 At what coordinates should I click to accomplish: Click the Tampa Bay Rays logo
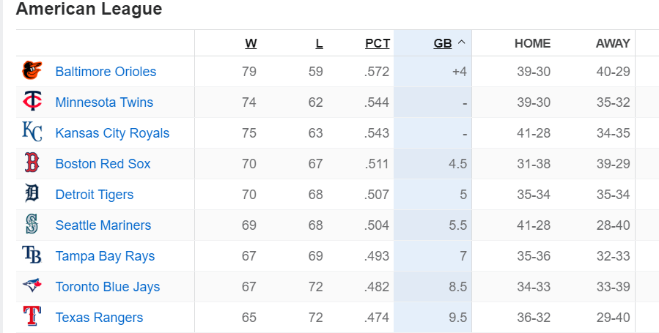32,255
